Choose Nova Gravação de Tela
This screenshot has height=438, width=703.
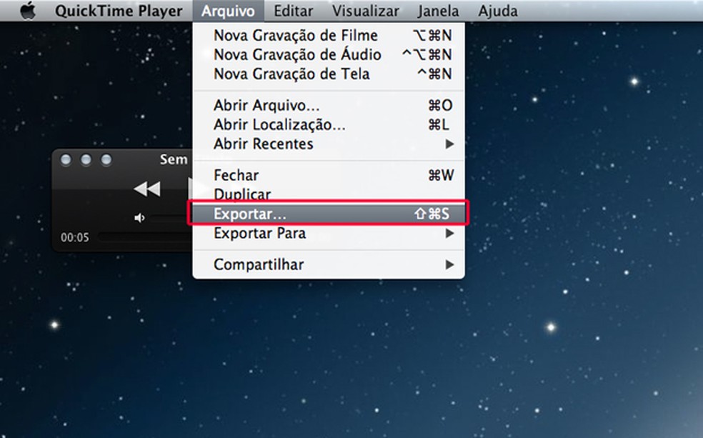pos(329,74)
